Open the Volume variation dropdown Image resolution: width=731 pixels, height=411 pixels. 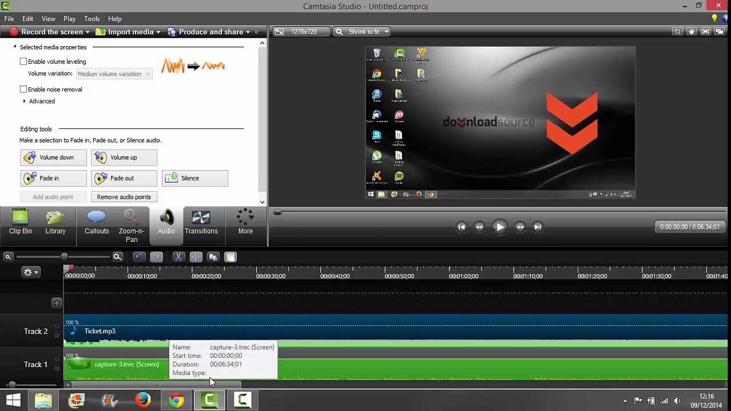point(114,74)
